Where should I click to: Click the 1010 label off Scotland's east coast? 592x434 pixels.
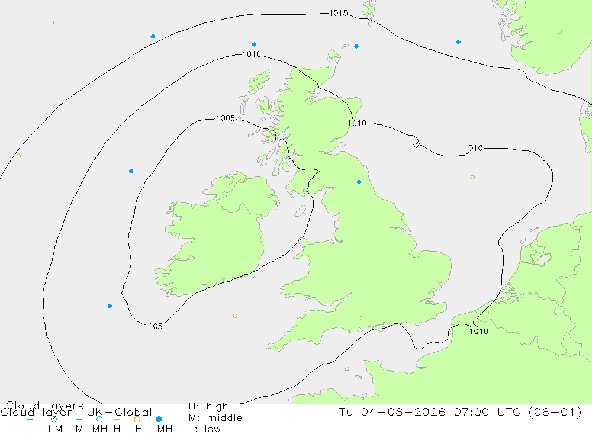[x=357, y=123]
